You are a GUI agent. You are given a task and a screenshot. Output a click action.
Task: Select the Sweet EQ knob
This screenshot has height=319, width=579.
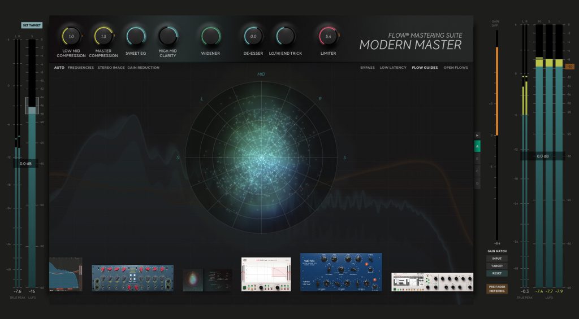pyautogui.click(x=136, y=36)
